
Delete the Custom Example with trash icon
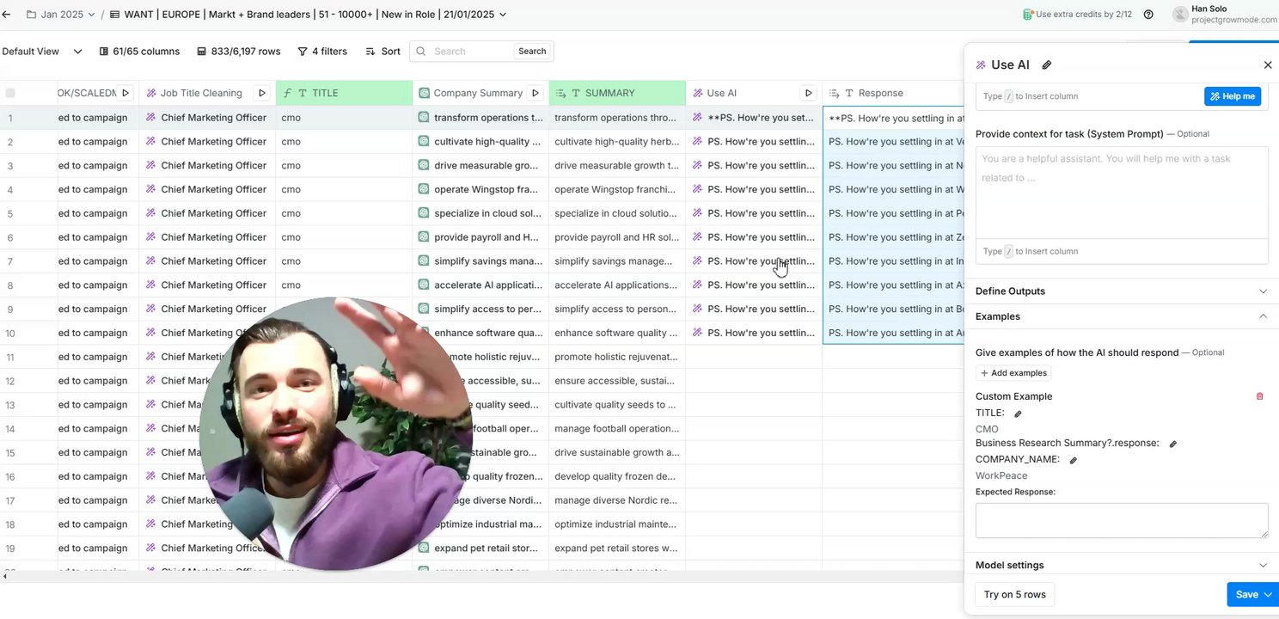tap(1260, 396)
